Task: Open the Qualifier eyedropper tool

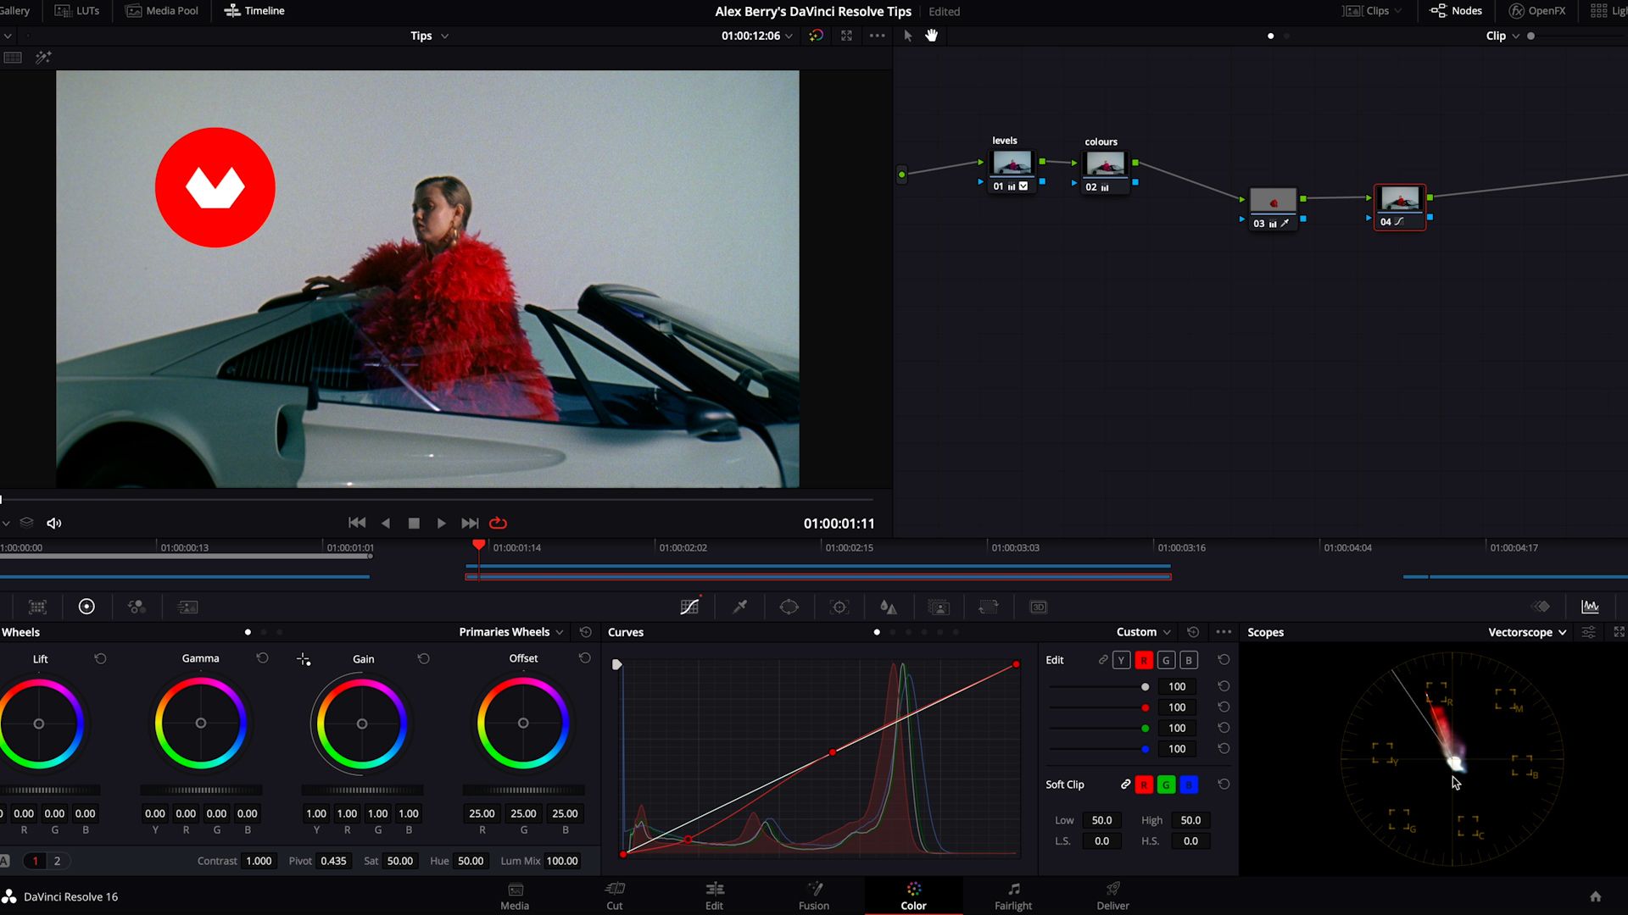Action: point(739,607)
